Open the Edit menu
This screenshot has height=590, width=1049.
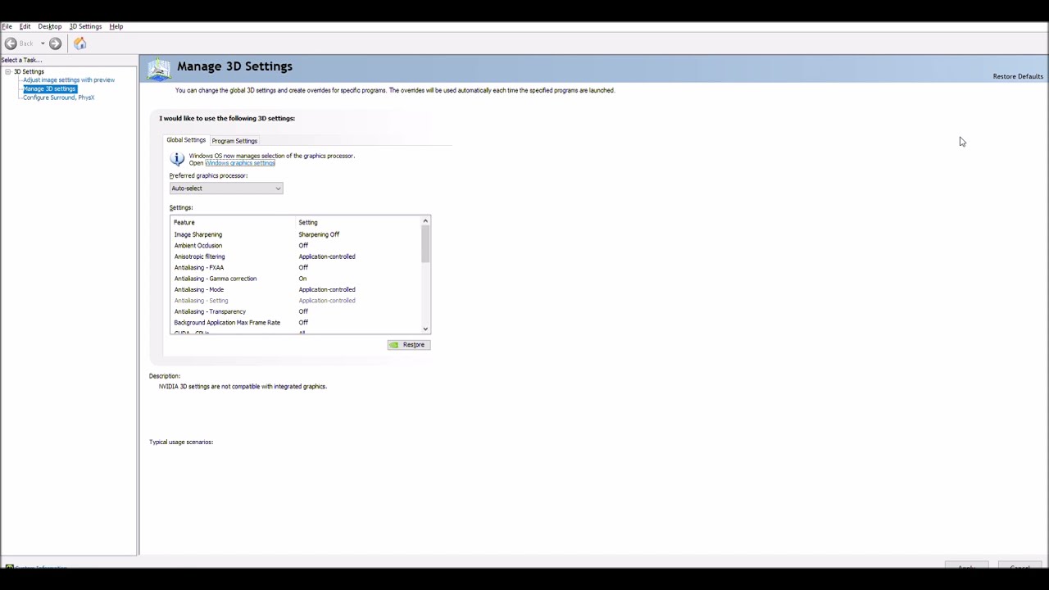[x=25, y=26]
